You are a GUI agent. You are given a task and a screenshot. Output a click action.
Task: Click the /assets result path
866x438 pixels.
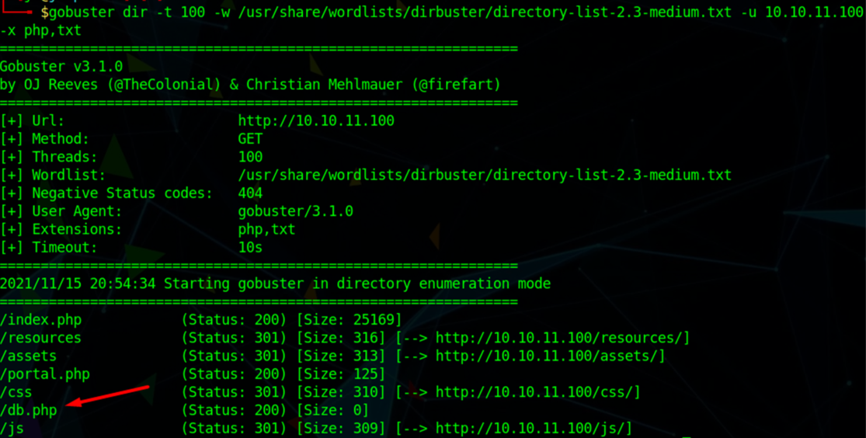pyautogui.click(x=29, y=356)
